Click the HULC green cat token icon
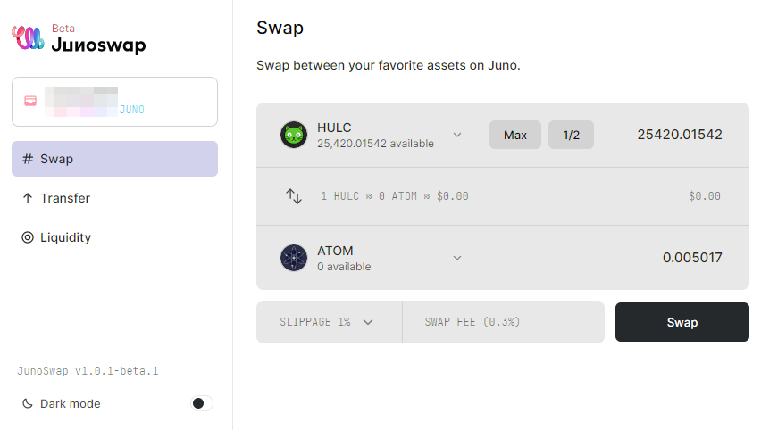Viewport: 761px width, 430px height. (x=294, y=135)
